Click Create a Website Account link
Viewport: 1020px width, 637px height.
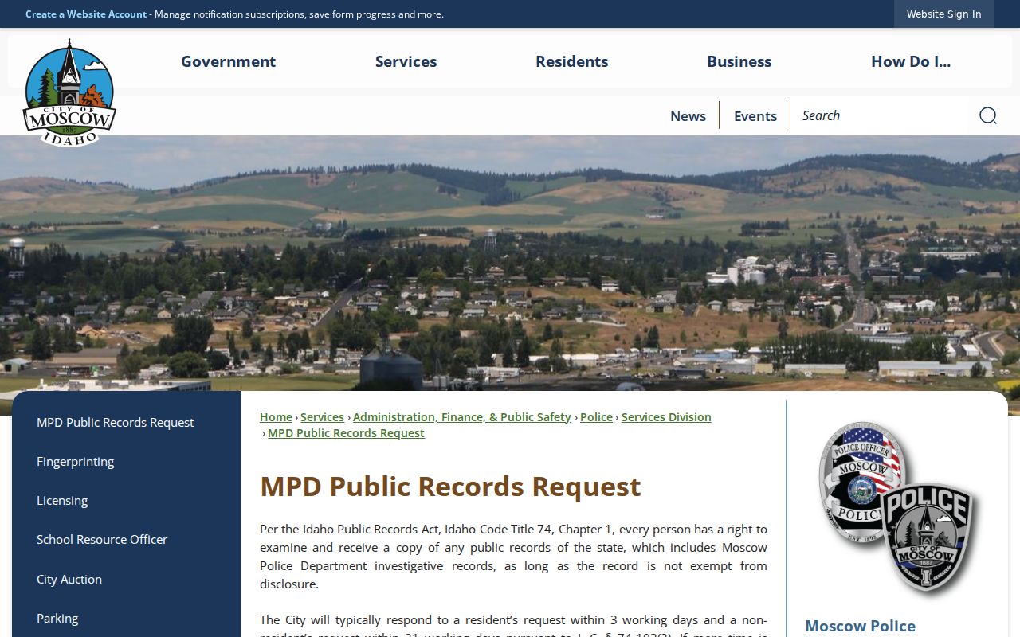coord(86,14)
